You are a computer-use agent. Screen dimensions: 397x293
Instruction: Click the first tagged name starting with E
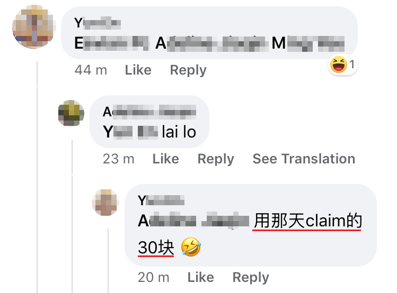(112, 43)
